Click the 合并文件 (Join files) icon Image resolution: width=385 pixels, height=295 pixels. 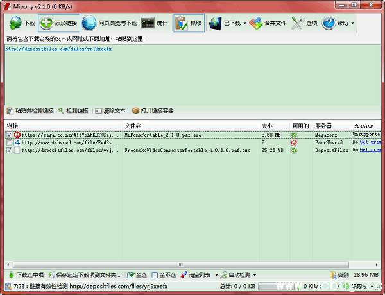click(257, 23)
